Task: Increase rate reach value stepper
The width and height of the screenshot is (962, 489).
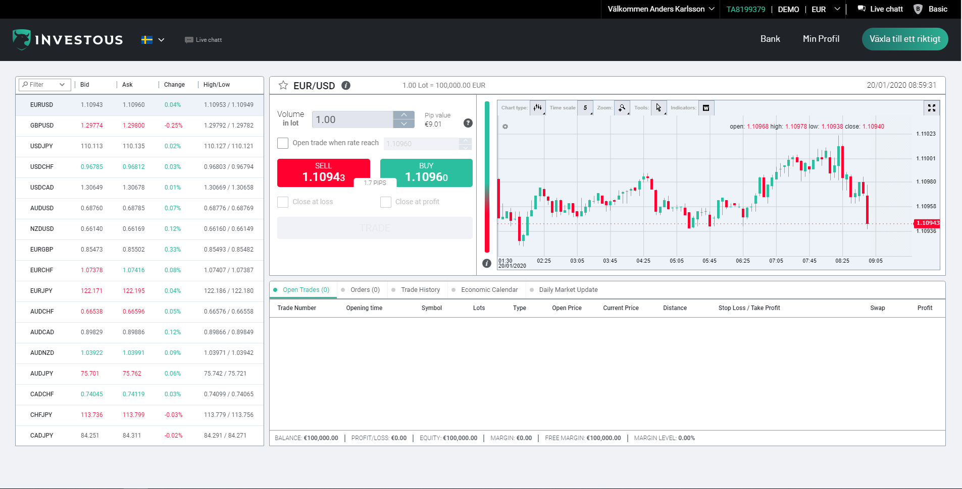Action: (x=466, y=141)
